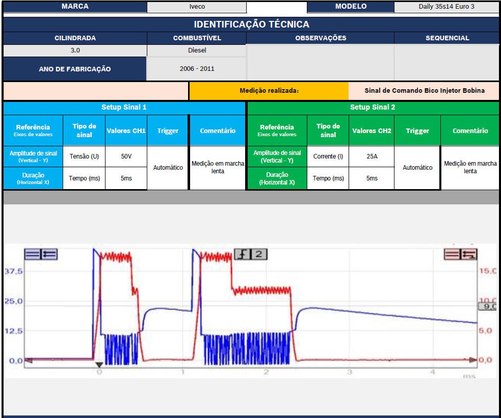Click the 50V value cell for CH1

coord(126,156)
